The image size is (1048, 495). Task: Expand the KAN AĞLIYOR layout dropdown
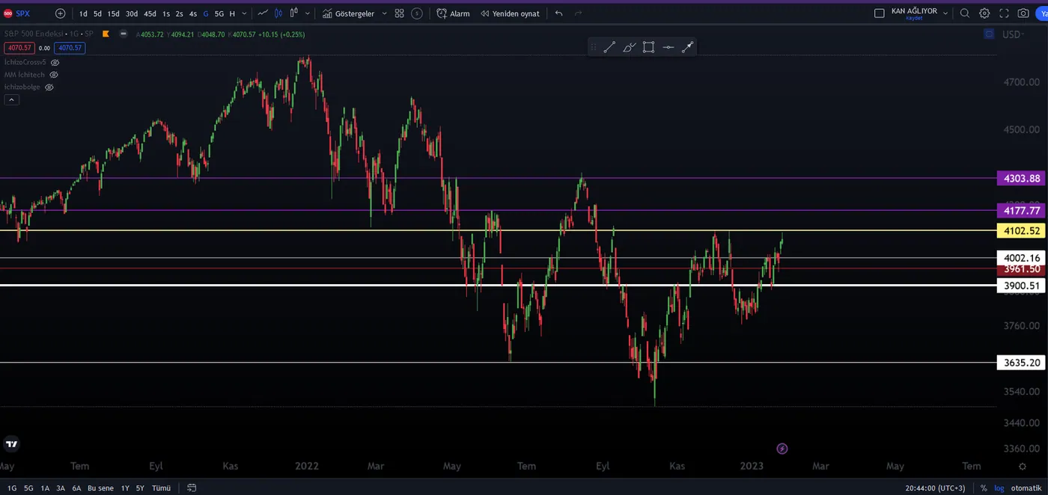click(x=945, y=13)
